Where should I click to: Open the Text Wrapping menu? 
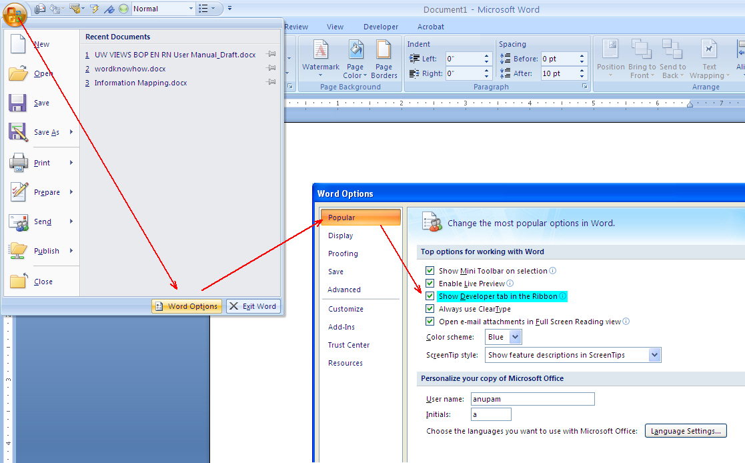pyautogui.click(x=709, y=59)
